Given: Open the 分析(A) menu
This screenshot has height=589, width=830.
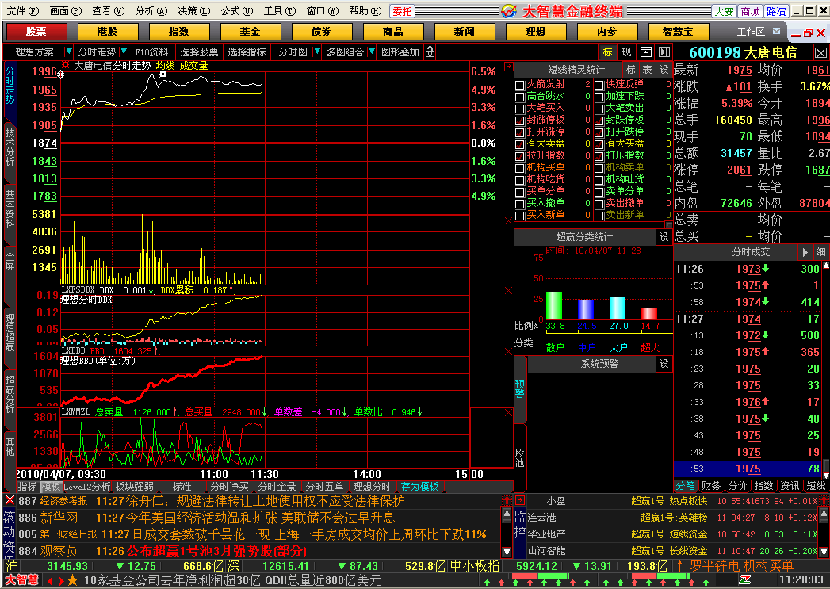Looking at the screenshot, I should (x=151, y=10).
